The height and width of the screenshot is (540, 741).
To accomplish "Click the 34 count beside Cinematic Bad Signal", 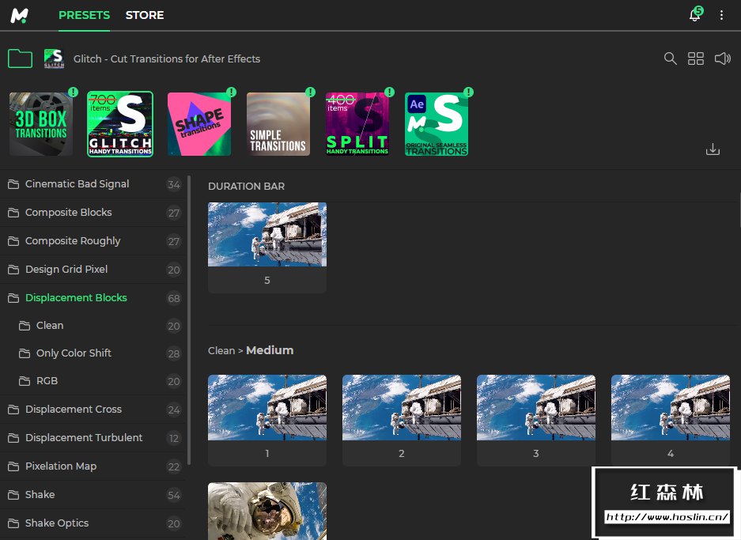I will pos(174,185).
